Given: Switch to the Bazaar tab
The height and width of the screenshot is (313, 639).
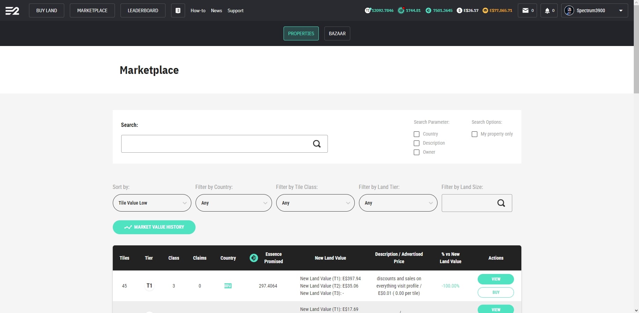Looking at the screenshot, I should 337,33.
